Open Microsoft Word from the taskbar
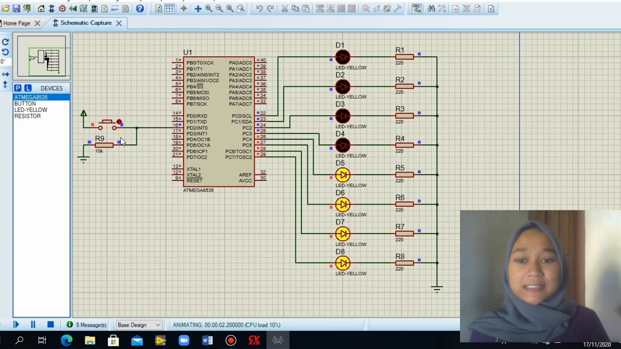 [207, 341]
